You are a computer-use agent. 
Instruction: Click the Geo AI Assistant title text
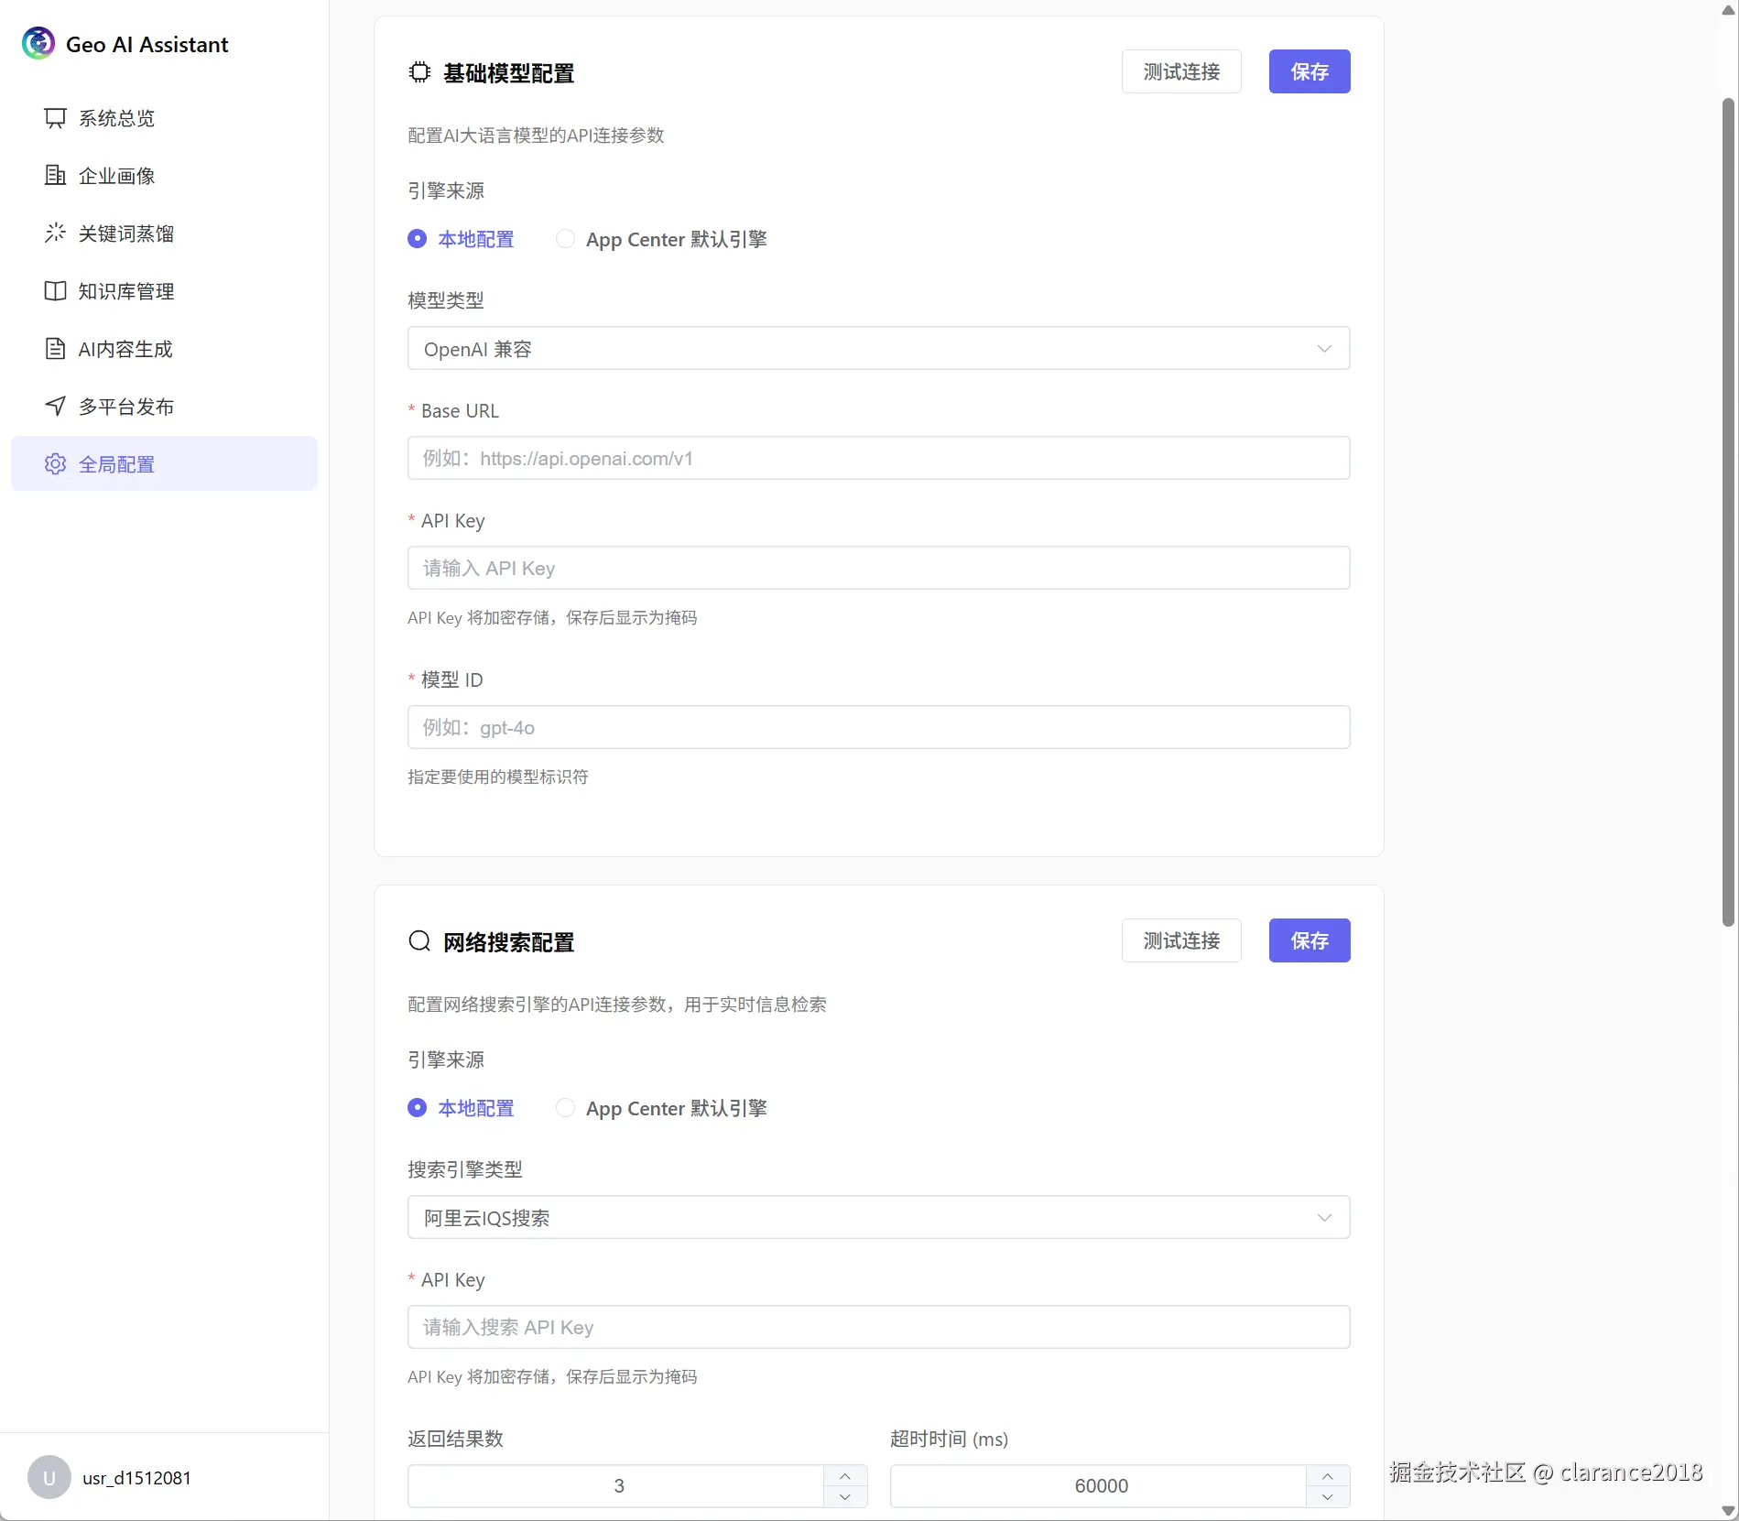(x=147, y=44)
